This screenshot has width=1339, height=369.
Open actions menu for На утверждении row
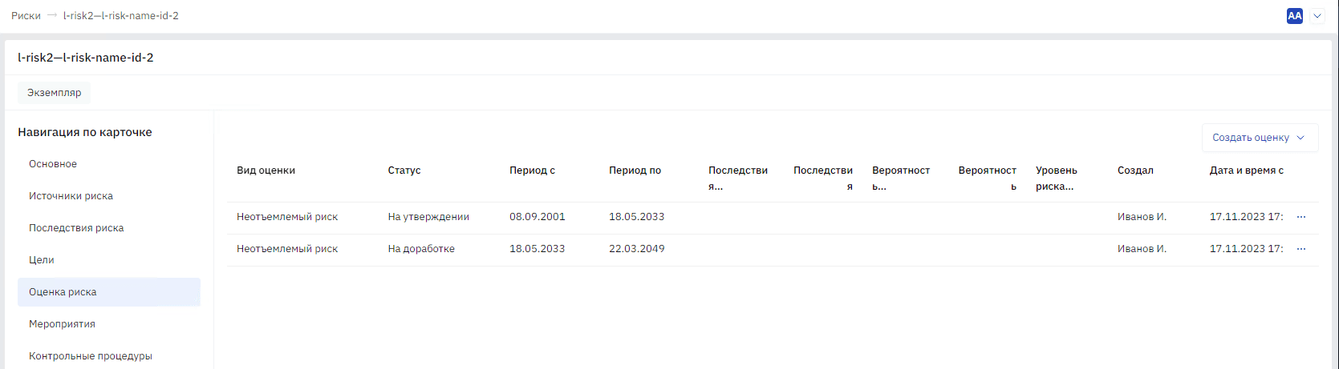pos(1301,217)
